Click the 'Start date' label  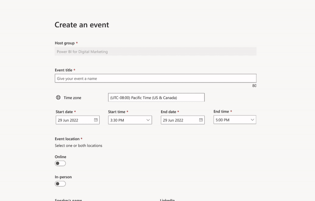click(64, 112)
